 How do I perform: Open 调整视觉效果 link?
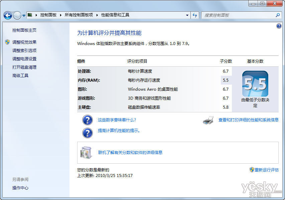point(24,42)
